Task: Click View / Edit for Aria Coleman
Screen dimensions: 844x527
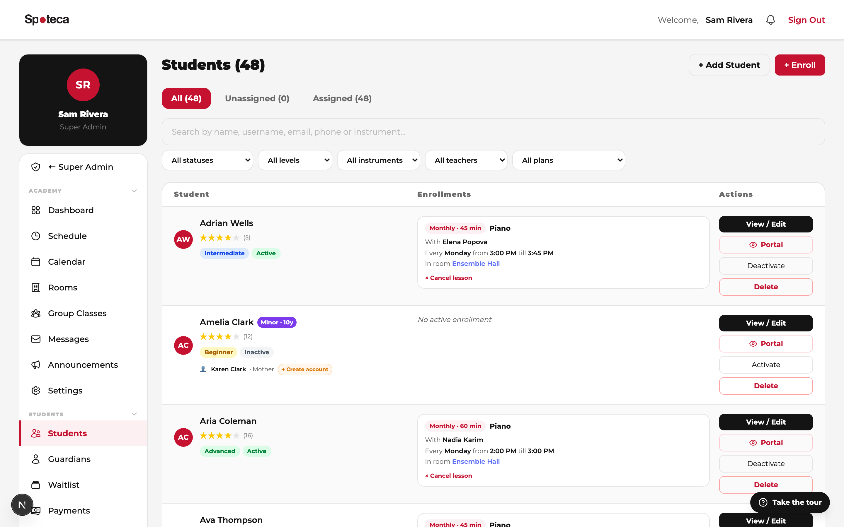Action: pos(766,422)
